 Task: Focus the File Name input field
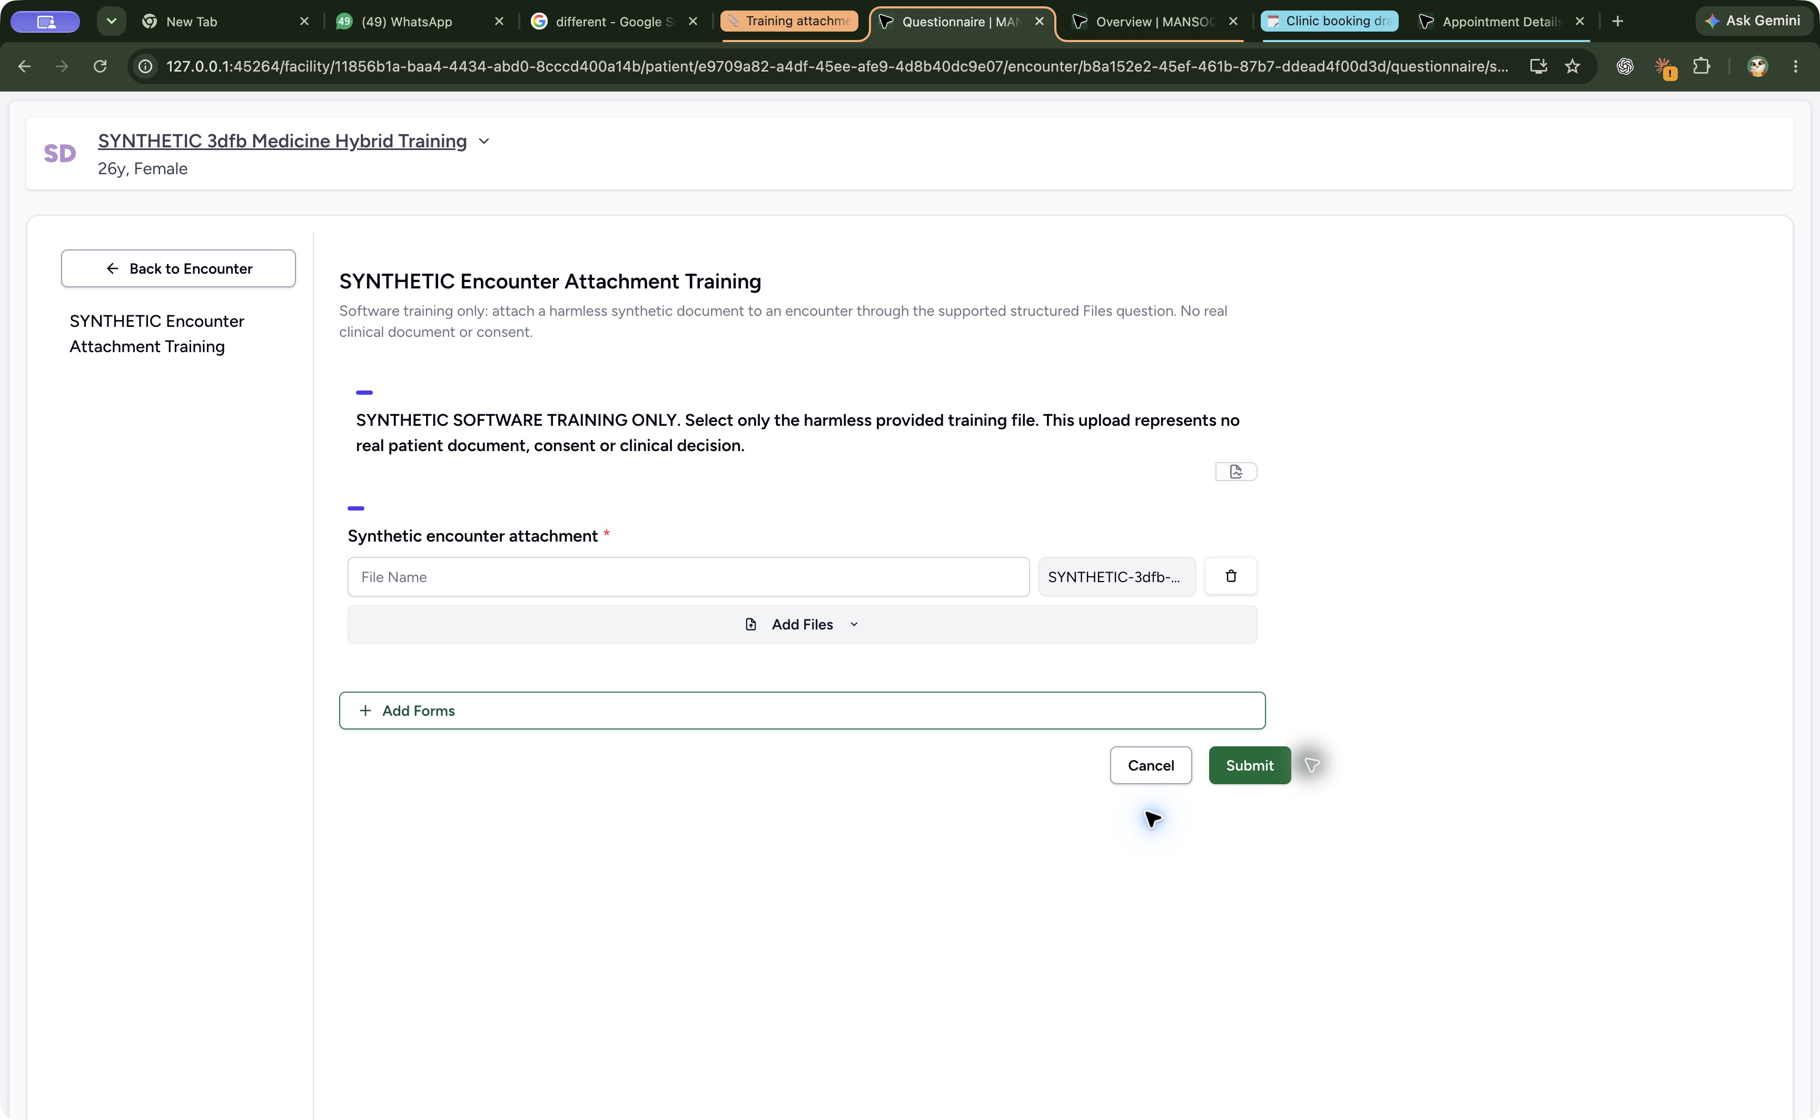click(688, 577)
